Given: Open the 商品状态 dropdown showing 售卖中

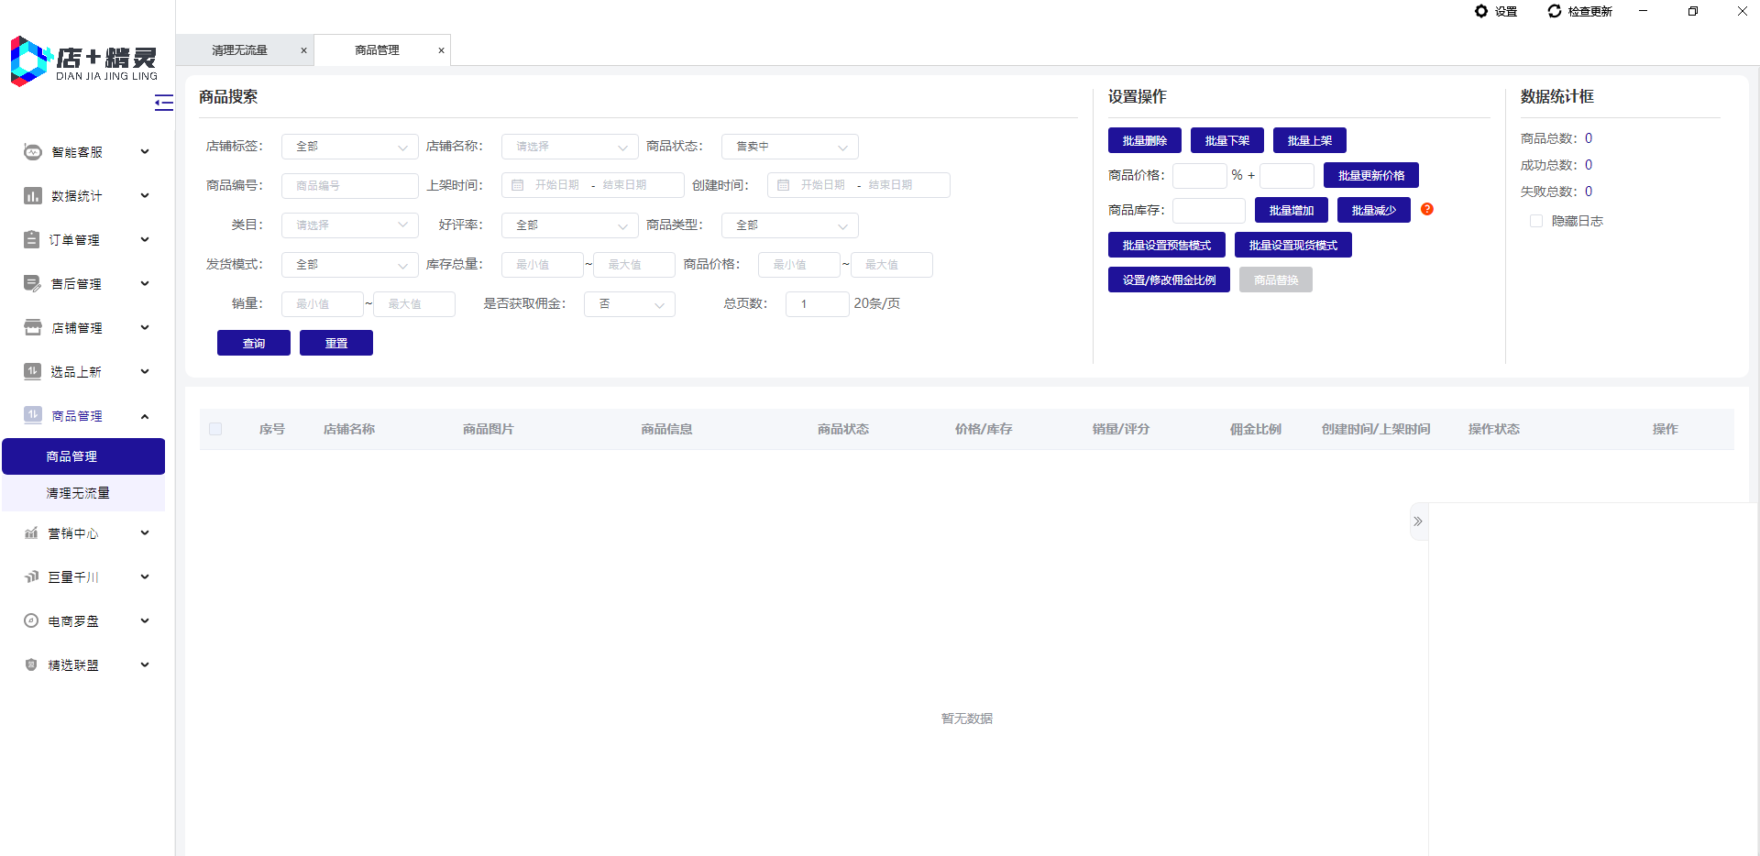Looking at the screenshot, I should 790,147.
